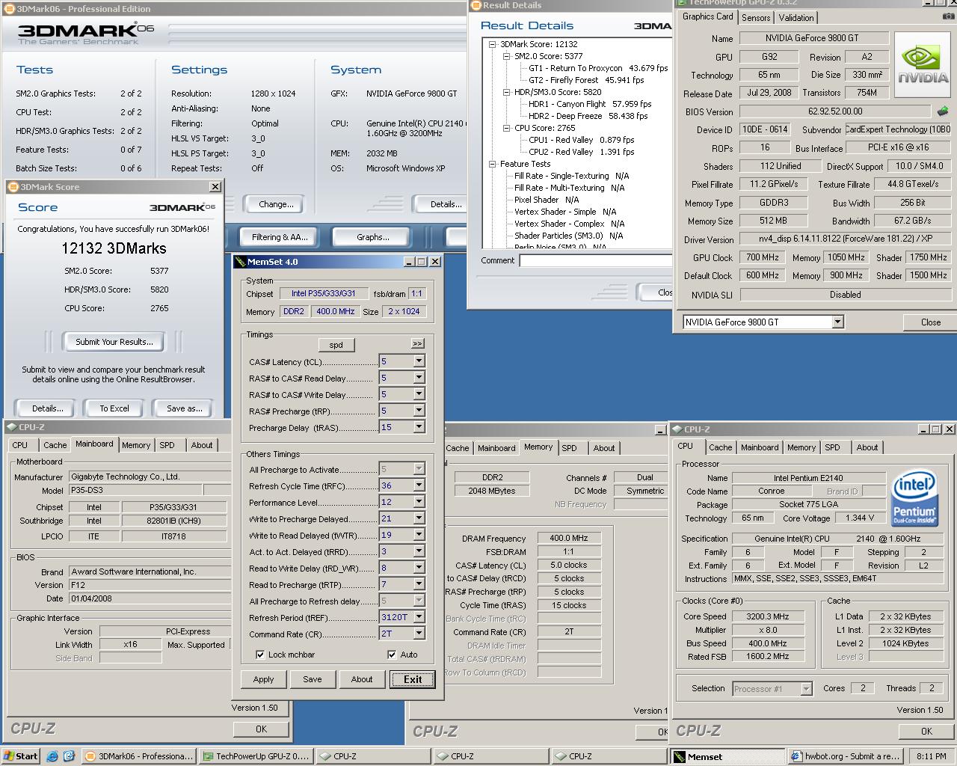The image size is (957, 766).
Task: Toggle Lock mchbar checkbox in MemSet
Action: click(260, 655)
